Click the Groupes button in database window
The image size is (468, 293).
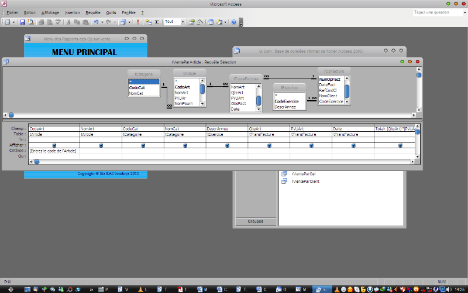255,222
